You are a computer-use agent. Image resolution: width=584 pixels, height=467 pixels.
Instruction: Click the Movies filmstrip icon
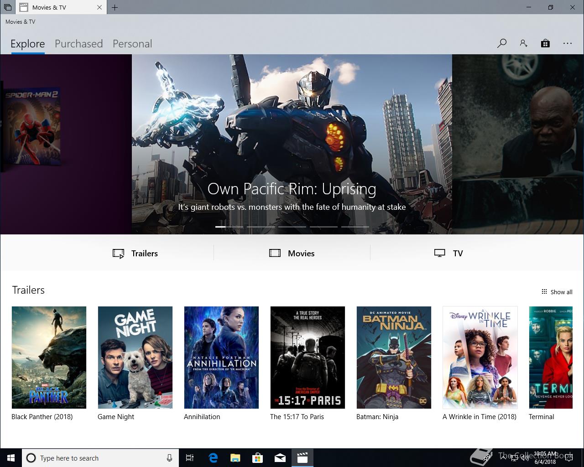275,253
